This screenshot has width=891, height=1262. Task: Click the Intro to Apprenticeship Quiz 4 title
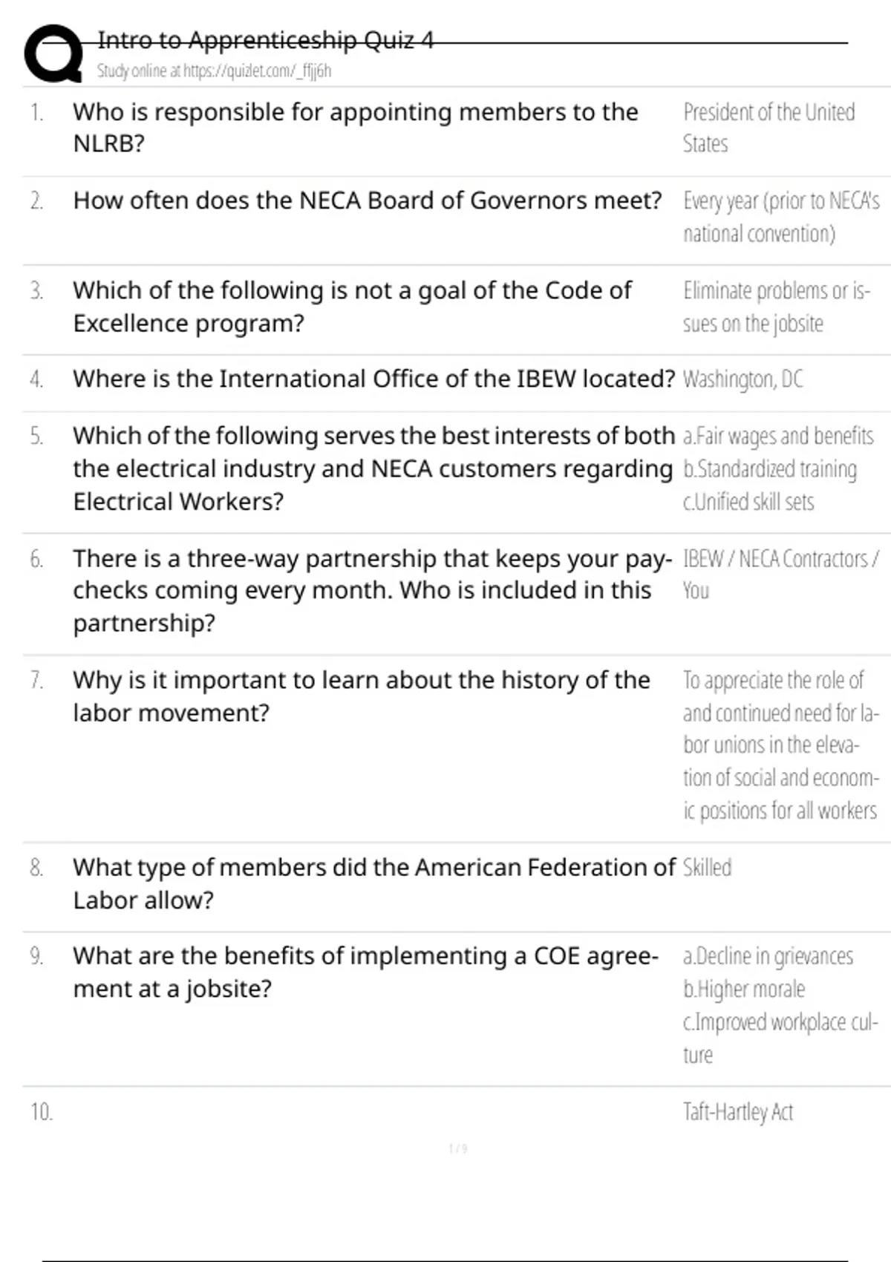(x=265, y=40)
